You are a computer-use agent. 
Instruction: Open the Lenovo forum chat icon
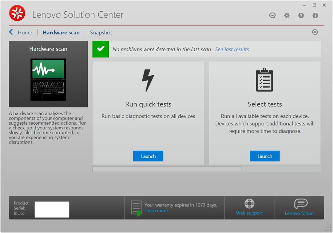pos(301,204)
